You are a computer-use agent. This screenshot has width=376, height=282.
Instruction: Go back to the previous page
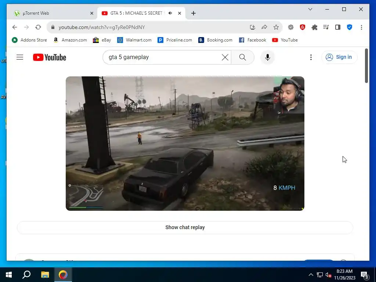click(15, 27)
